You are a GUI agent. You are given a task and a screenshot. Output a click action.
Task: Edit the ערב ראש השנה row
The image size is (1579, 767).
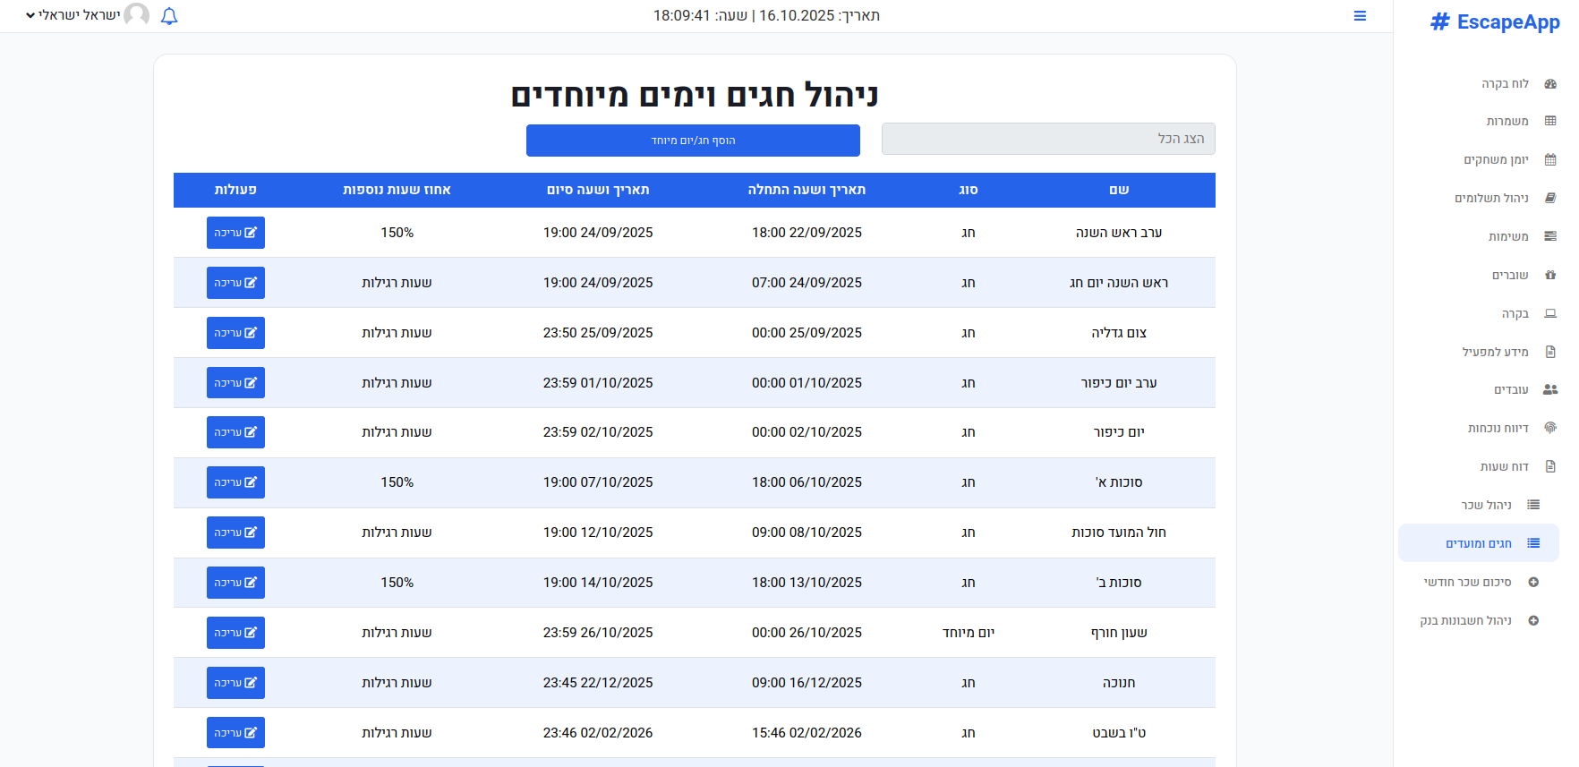[235, 233]
